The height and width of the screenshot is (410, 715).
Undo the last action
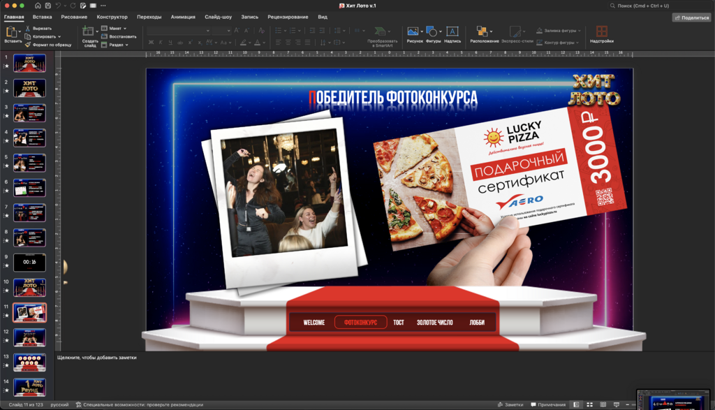(x=59, y=6)
